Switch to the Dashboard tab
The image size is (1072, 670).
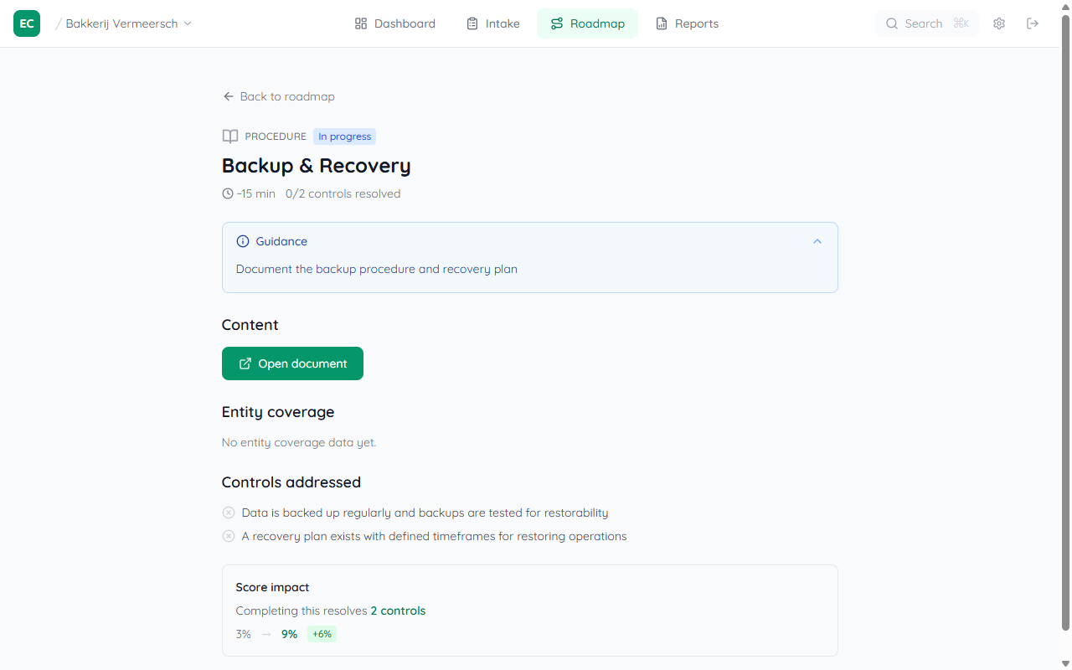pos(394,23)
